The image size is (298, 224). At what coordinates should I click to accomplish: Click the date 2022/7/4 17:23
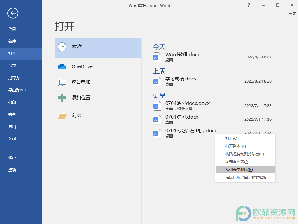(258, 106)
